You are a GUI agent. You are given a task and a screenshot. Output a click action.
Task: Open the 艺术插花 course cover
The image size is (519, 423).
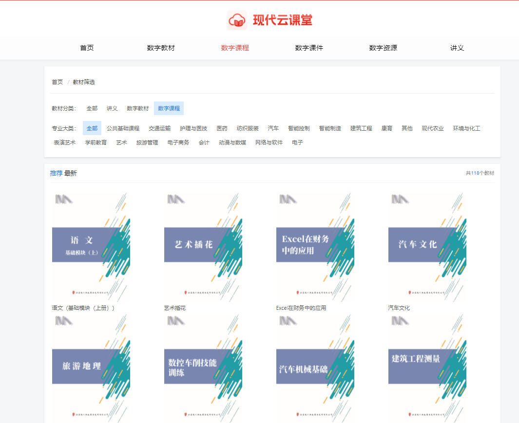click(203, 246)
